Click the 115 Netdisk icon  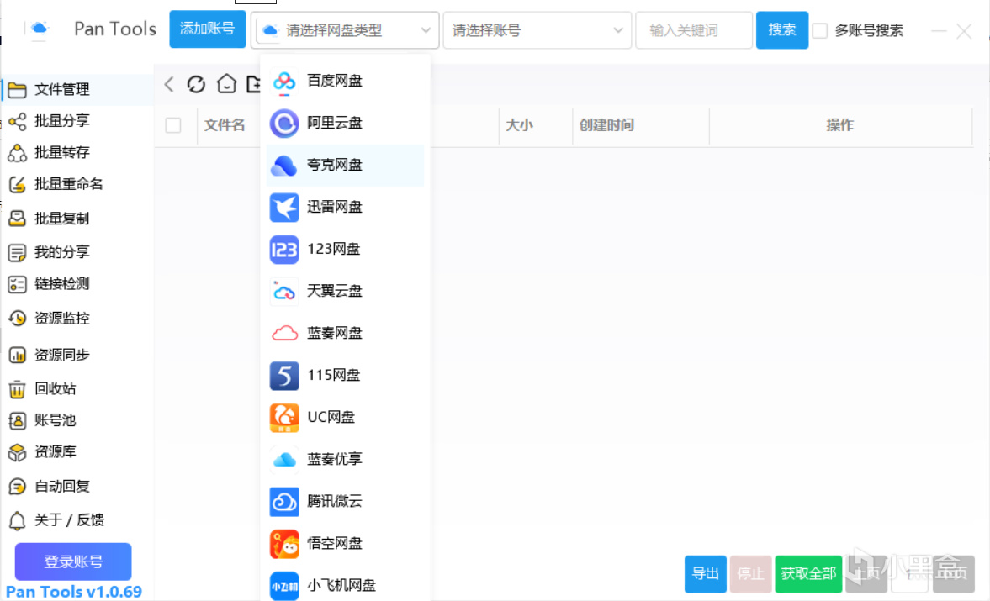tap(284, 376)
